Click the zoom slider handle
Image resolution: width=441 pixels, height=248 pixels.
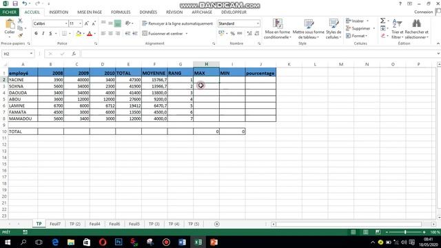(405, 232)
